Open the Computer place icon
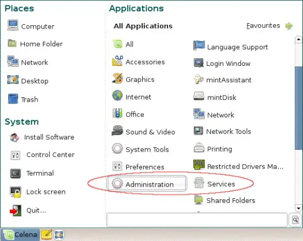303x241 pixels. (x=13, y=25)
